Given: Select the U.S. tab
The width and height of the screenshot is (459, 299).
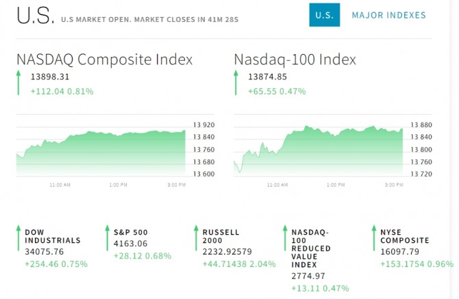Looking at the screenshot, I should (x=323, y=15).
